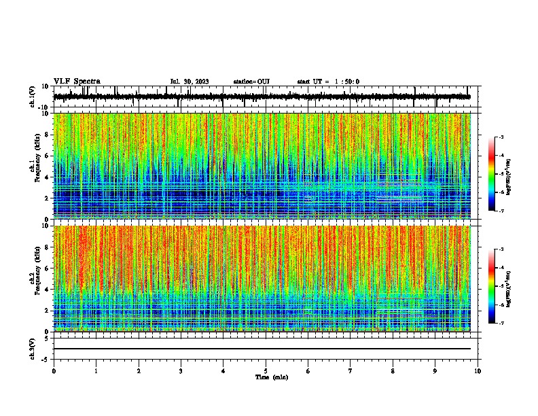Click the time axis tick label "1"
Image resolution: width=538 pixels, height=416 pixels.
coord(96,371)
